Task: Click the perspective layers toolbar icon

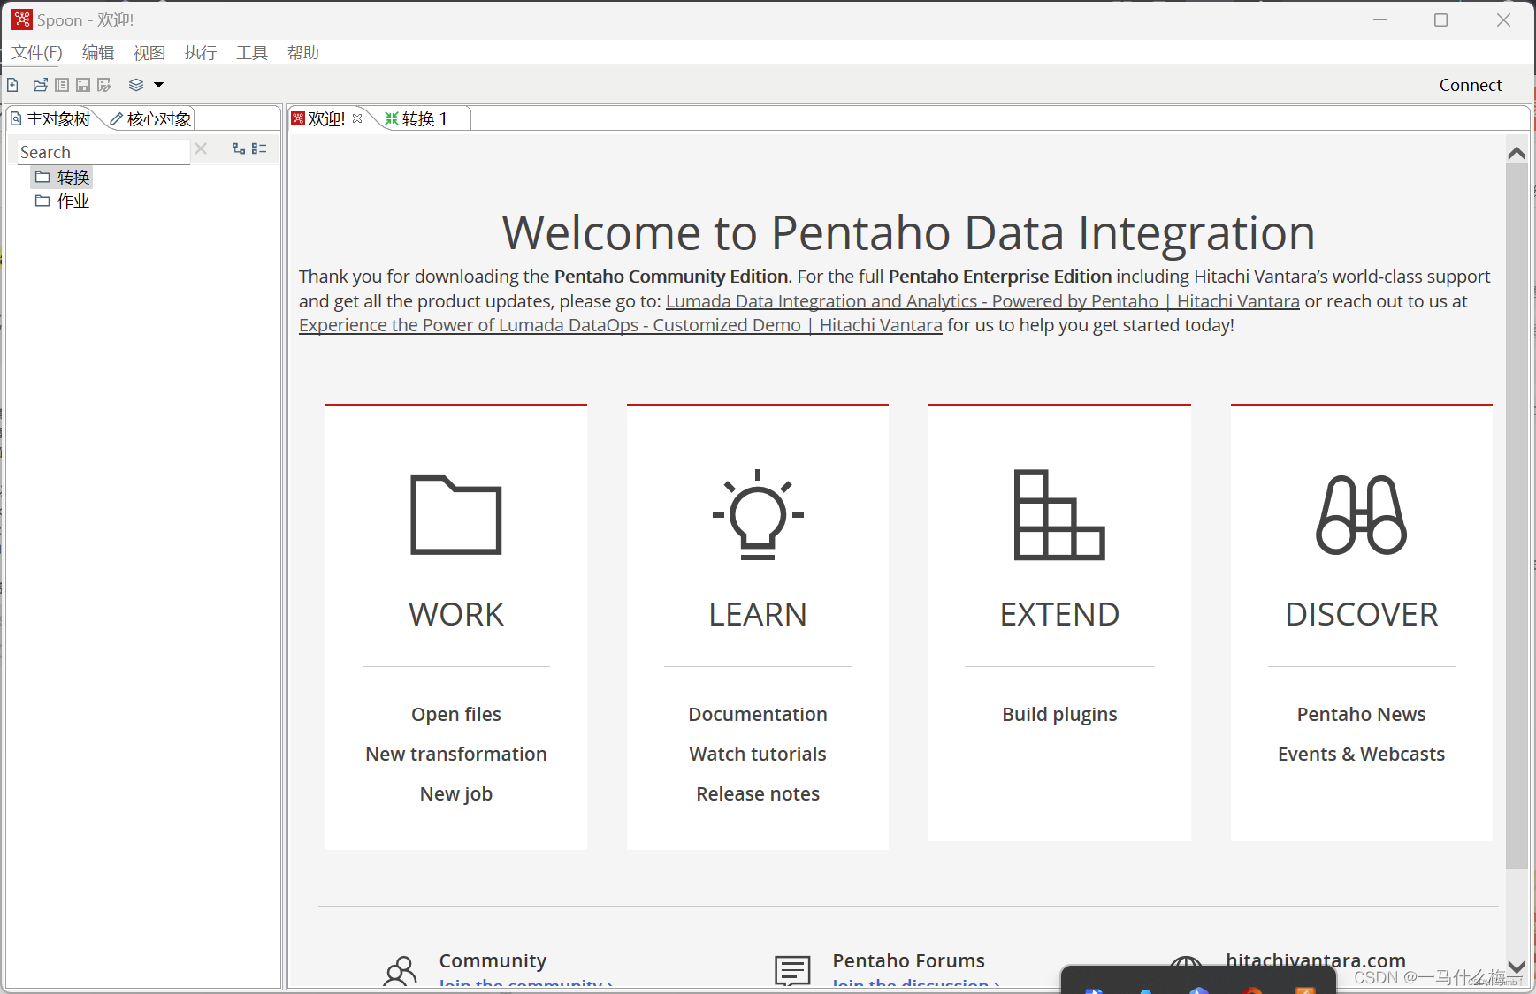Action: pyautogui.click(x=136, y=85)
